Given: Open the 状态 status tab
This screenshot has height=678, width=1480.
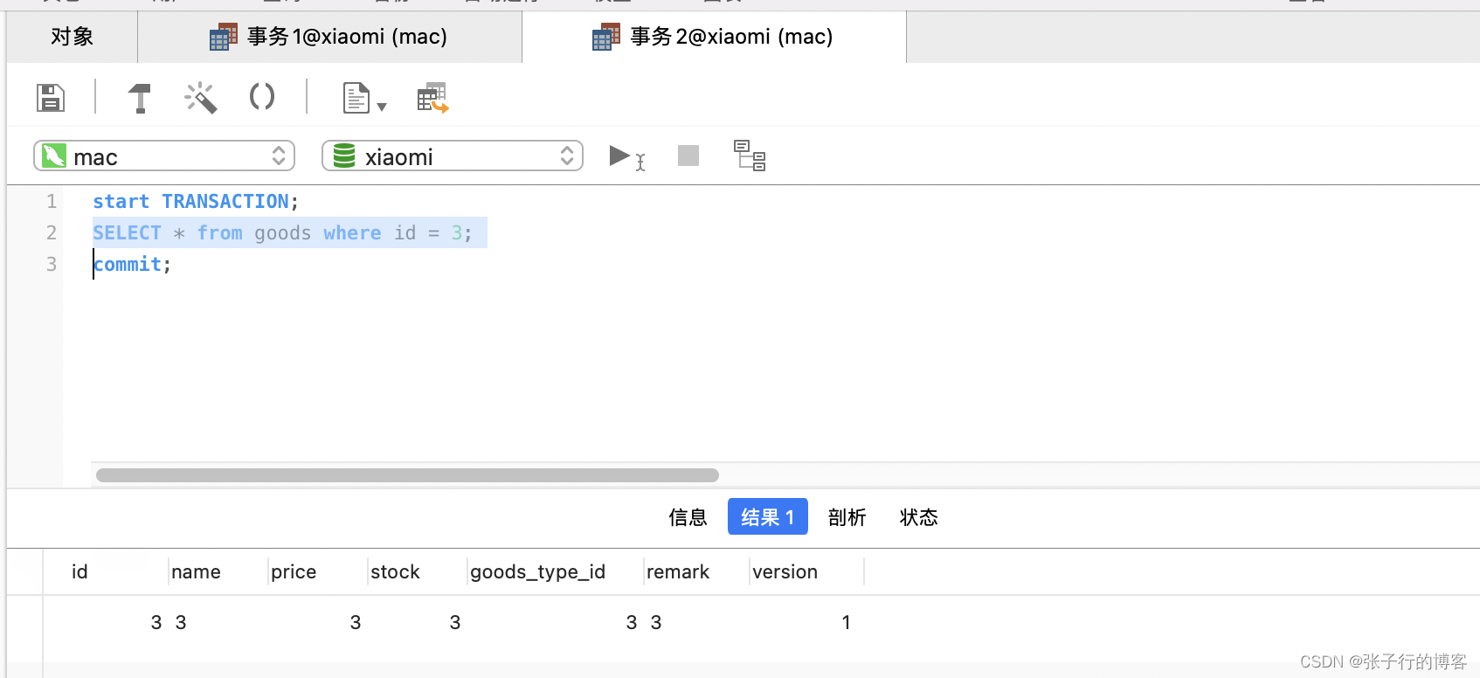Looking at the screenshot, I should pos(919,517).
